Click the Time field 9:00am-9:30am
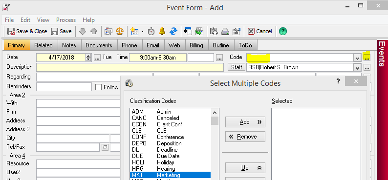The width and height of the screenshot is (388, 180). (x=158, y=58)
